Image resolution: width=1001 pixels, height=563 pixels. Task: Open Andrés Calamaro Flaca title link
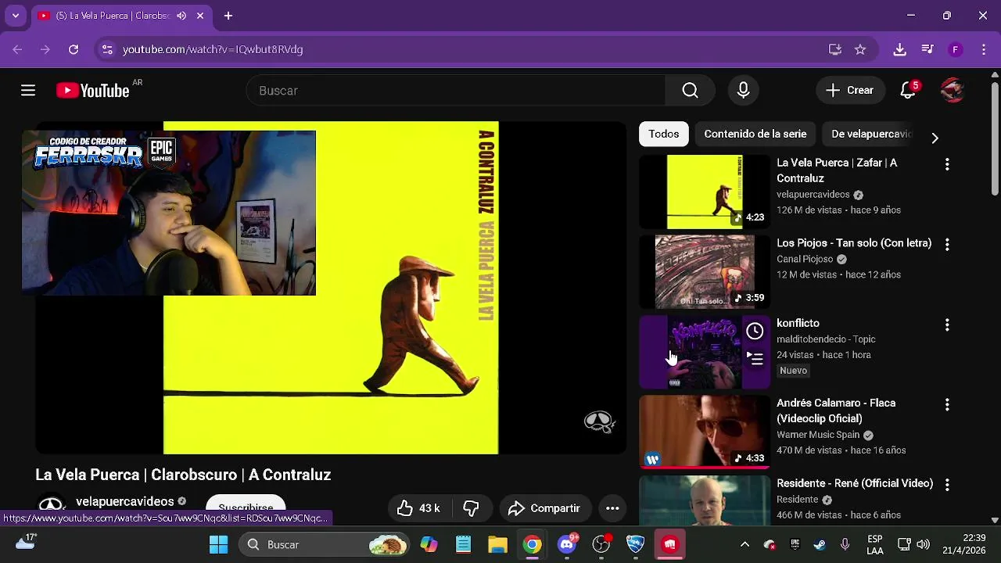tap(836, 411)
